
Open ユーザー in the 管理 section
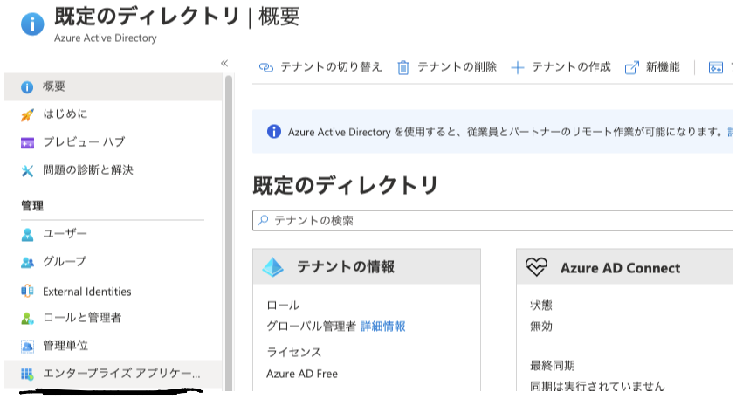[113, 234]
